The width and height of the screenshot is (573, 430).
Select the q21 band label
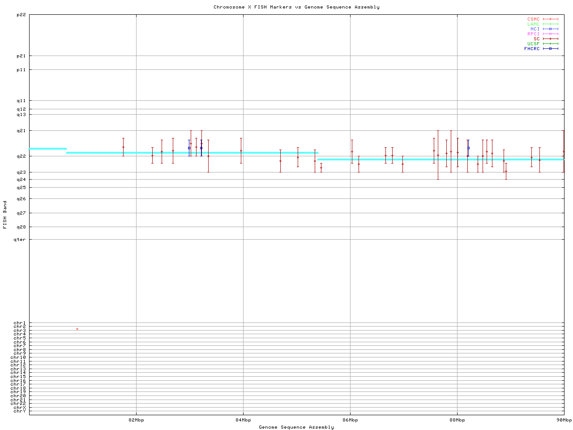click(x=21, y=131)
